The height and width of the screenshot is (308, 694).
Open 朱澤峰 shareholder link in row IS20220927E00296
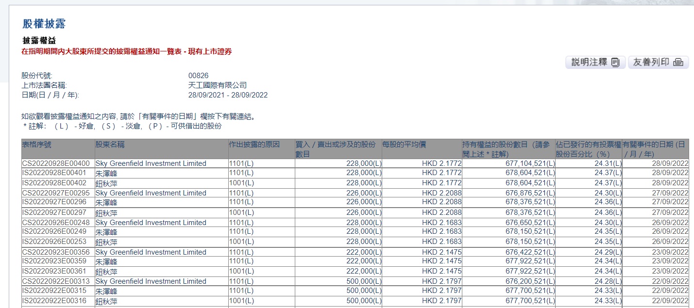pyautogui.click(x=106, y=202)
